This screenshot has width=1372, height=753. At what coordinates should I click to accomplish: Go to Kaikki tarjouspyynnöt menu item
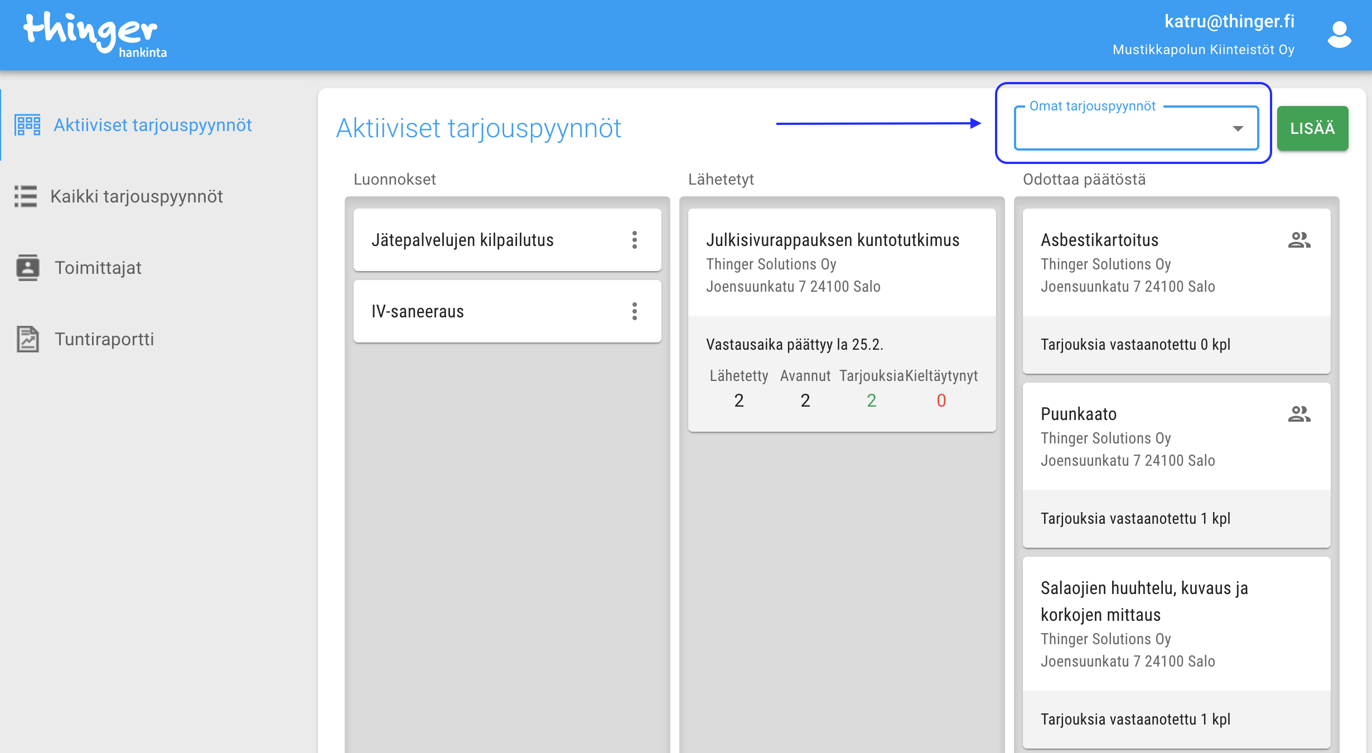pyautogui.click(x=136, y=196)
